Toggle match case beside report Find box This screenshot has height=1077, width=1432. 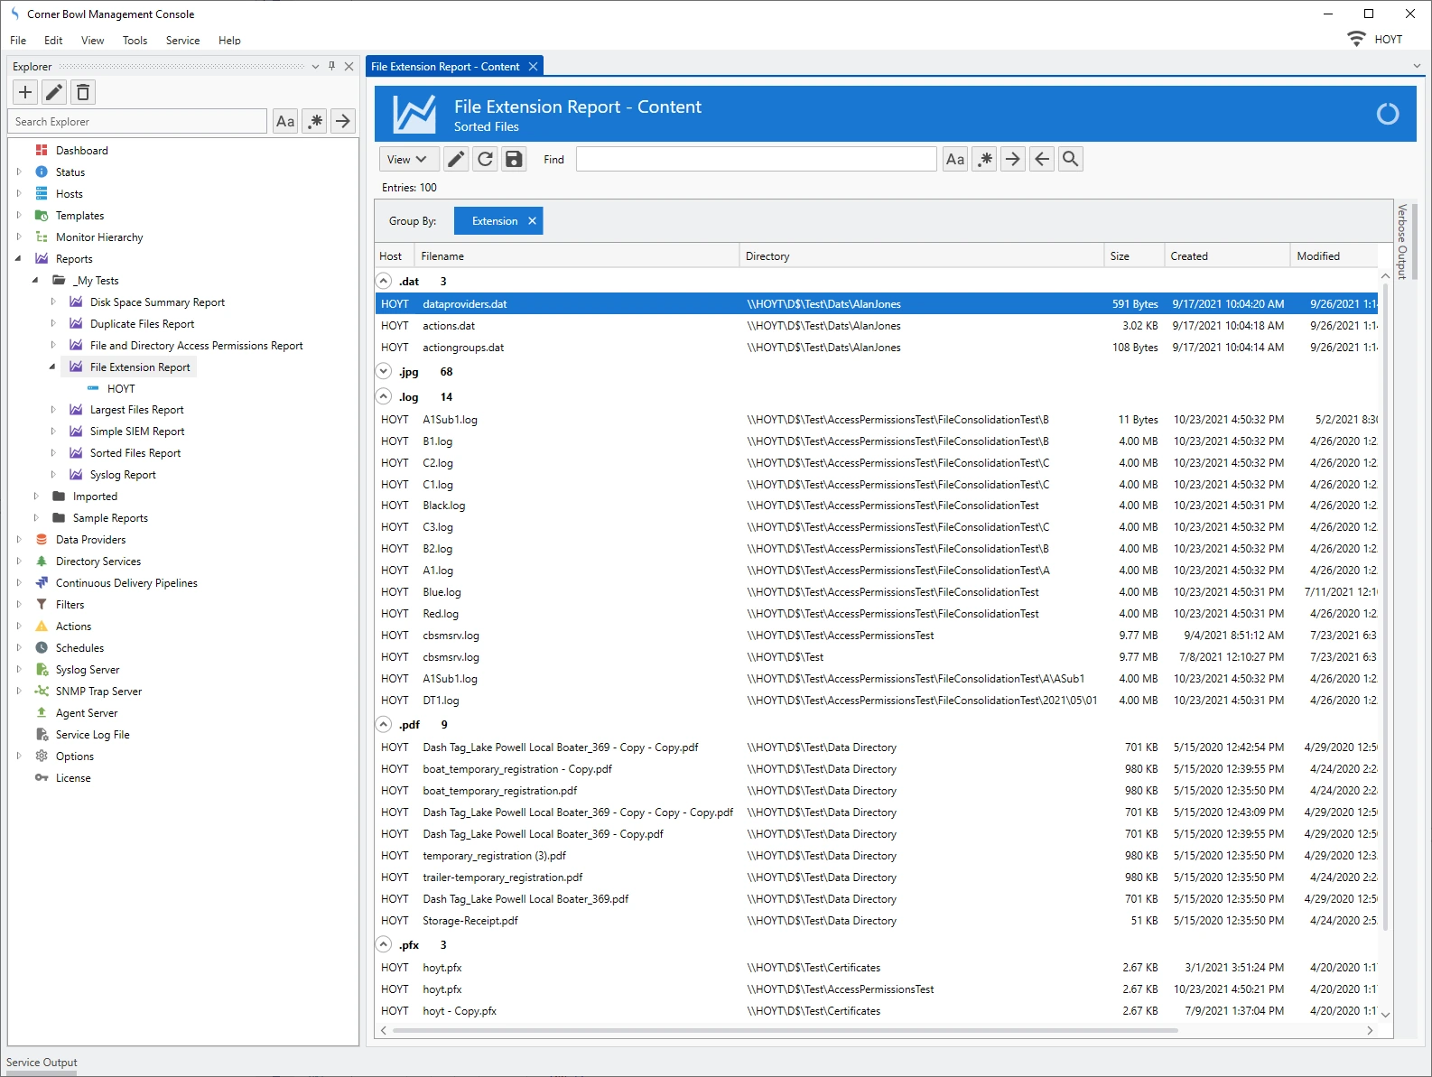click(x=954, y=159)
